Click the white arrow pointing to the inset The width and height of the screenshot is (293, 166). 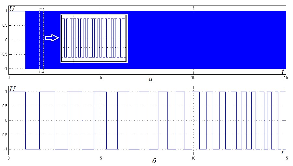click(x=52, y=38)
